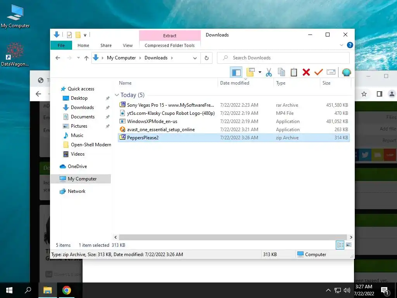Open Network in the navigation pane
This screenshot has height=298, width=397.
(76, 191)
